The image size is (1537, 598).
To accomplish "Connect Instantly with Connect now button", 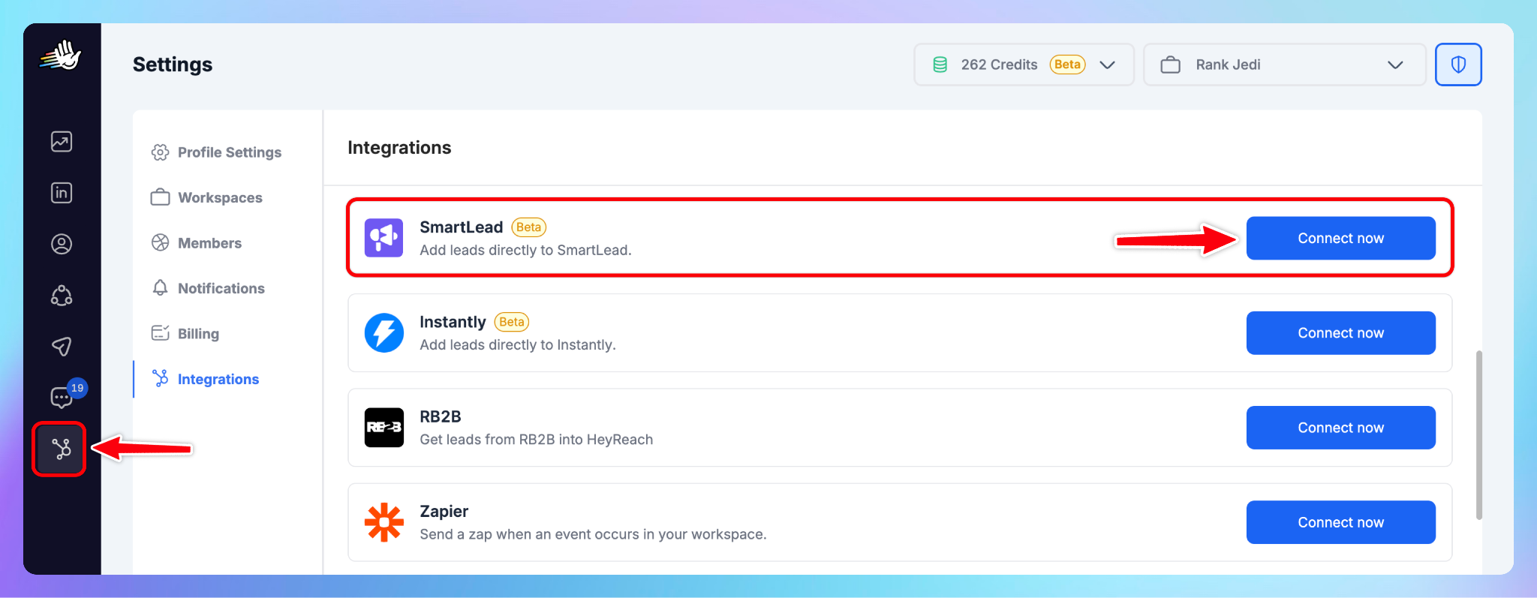I will tap(1340, 332).
